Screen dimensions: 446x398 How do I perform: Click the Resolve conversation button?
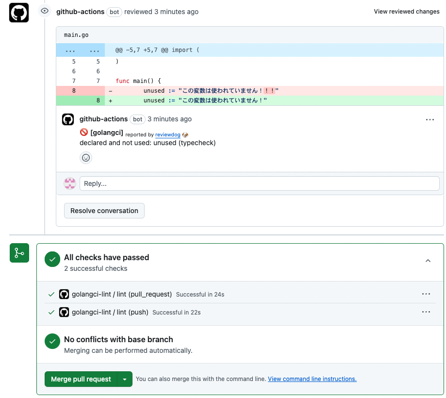(104, 211)
